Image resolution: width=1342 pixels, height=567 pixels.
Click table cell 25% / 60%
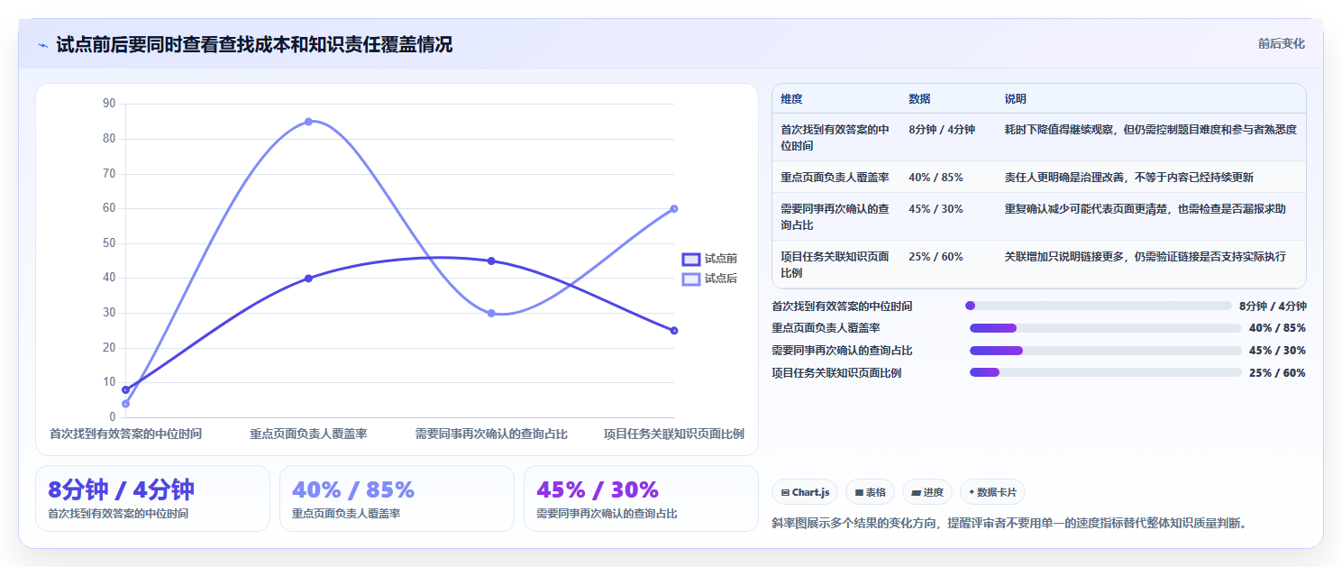[x=936, y=257]
